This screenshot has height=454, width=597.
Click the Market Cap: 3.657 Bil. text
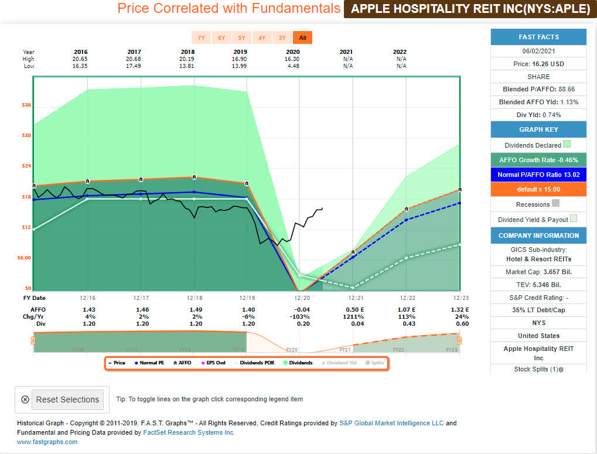click(538, 272)
